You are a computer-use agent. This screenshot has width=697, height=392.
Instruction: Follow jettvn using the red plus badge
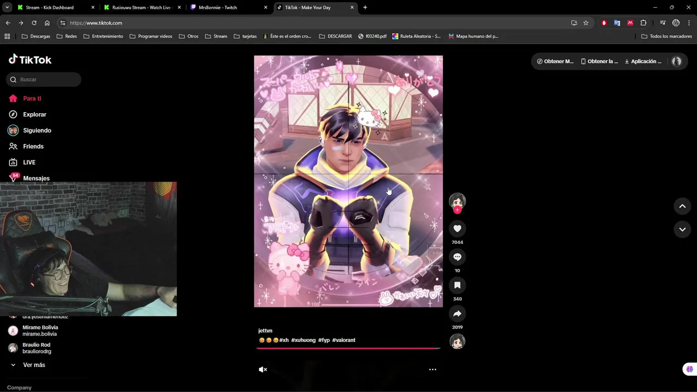point(457,210)
